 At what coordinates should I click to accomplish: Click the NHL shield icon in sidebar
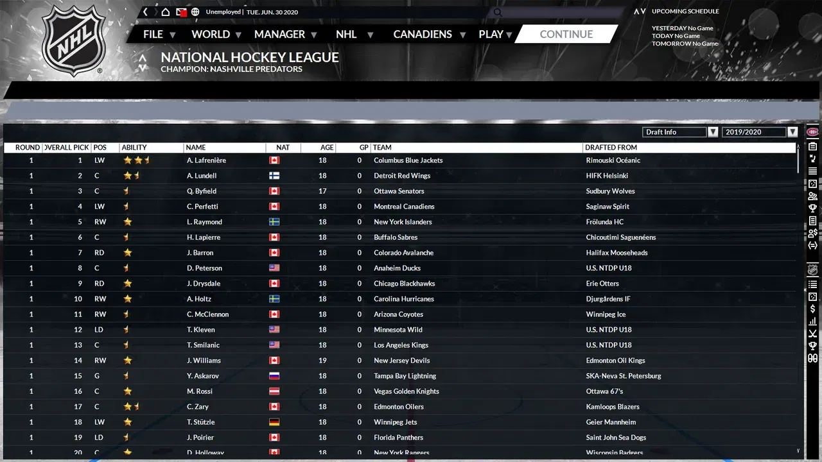pos(812,270)
